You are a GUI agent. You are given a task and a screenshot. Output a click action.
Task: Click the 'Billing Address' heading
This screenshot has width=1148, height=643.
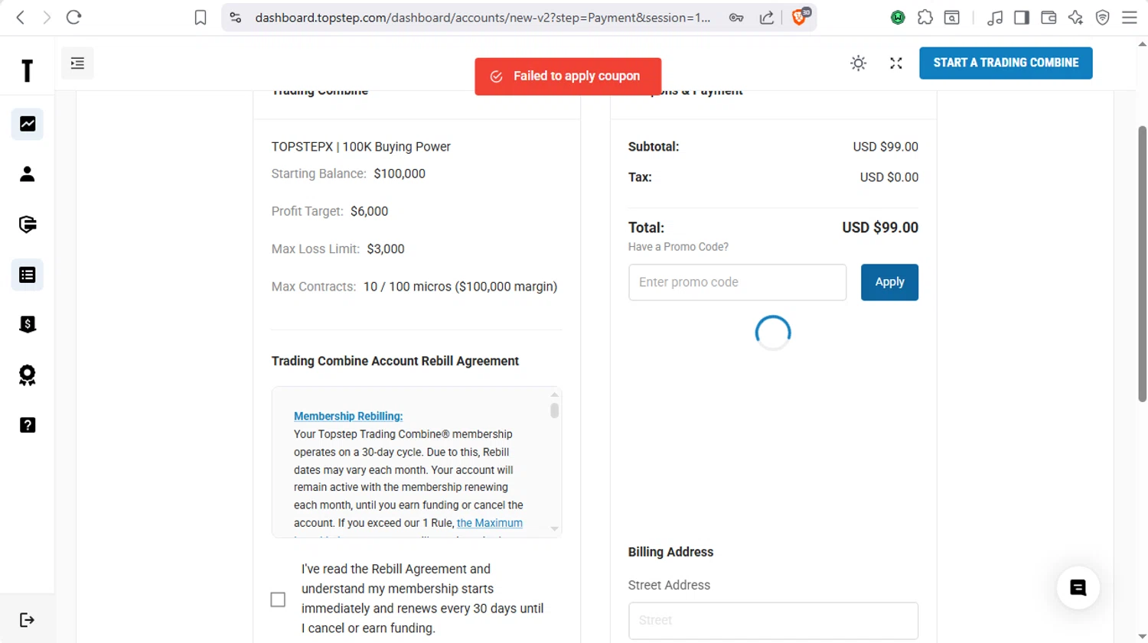(x=670, y=552)
